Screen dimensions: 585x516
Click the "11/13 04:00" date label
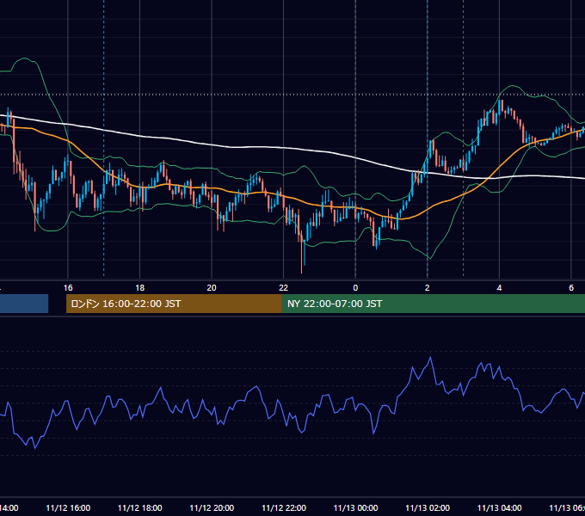(499, 507)
